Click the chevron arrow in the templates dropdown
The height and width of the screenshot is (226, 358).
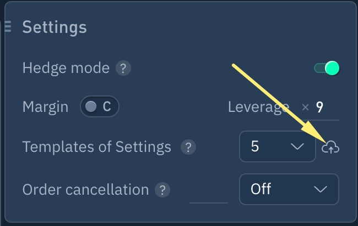pyautogui.click(x=297, y=146)
